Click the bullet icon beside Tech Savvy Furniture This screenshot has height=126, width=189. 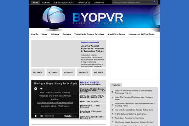click(x=112, y=118)
